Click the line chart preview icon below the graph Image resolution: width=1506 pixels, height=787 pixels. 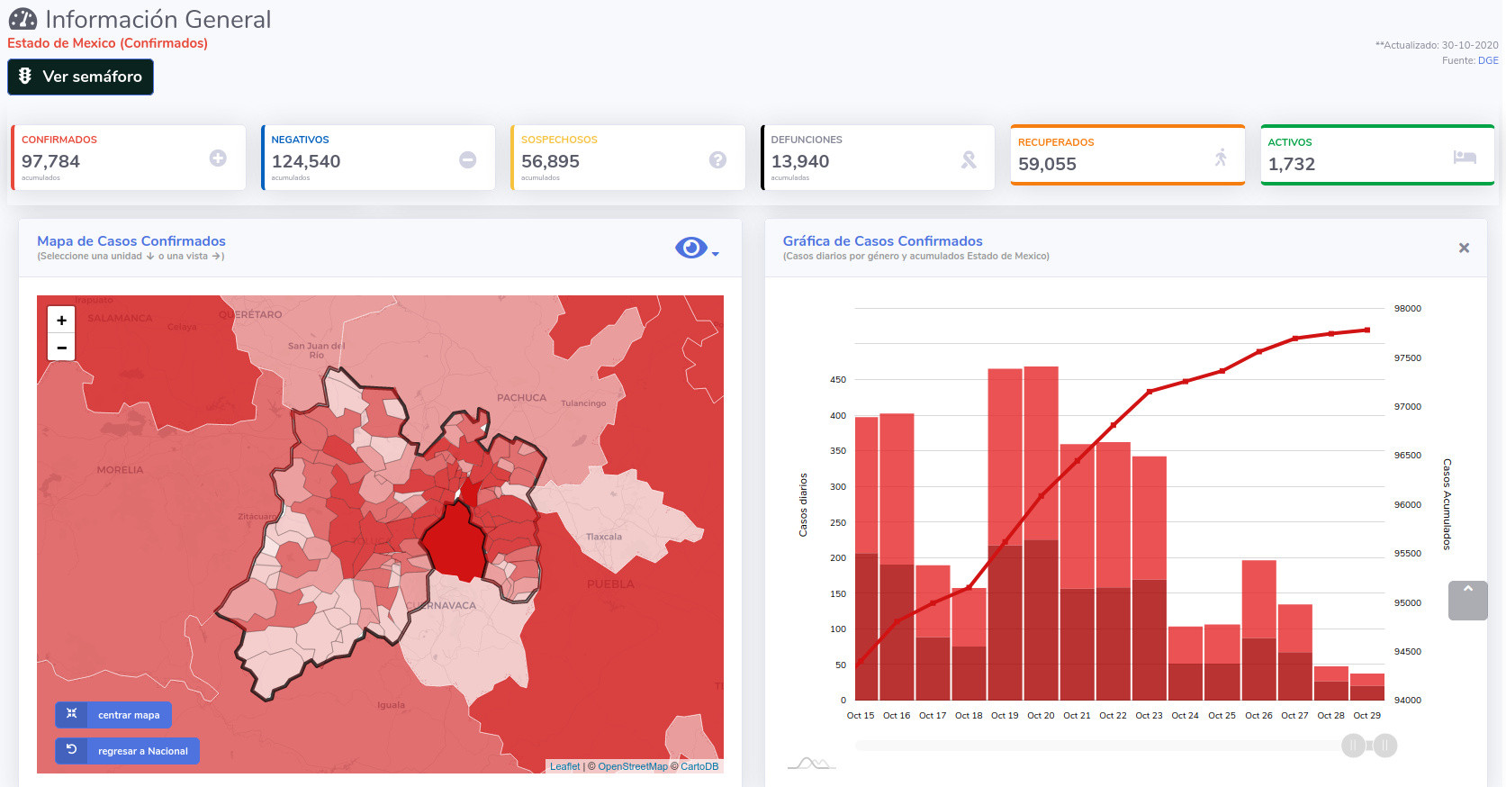(812, 764)
